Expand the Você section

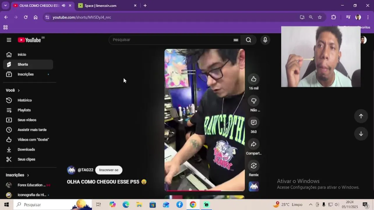click(13, 90)
